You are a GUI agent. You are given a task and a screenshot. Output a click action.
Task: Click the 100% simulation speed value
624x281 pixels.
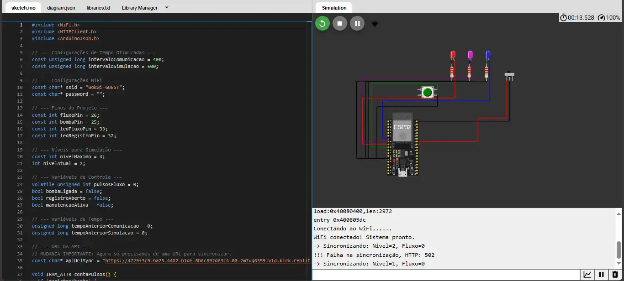coord(614,17)
